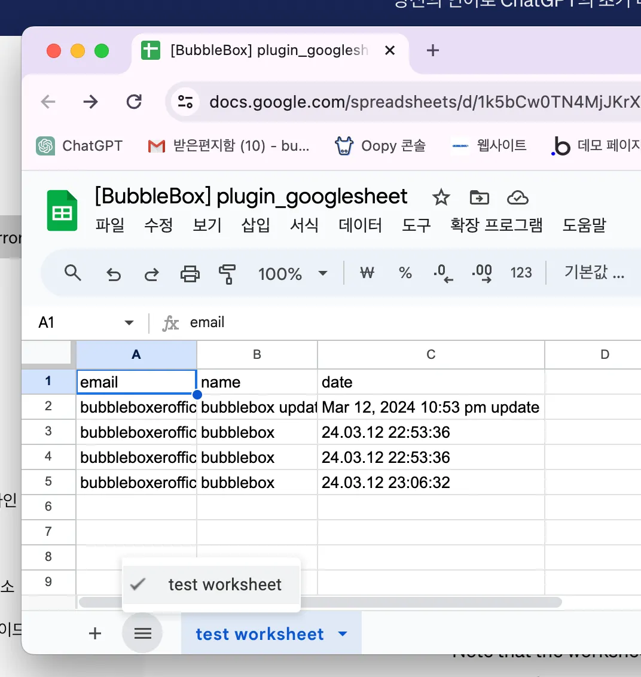Image resolution: width=641 pixels, height=677 pixels.
Task: Close the BubbleBox plugin_googlesheet browser tab
Action: pyautogui.click(x=390, y=50)
